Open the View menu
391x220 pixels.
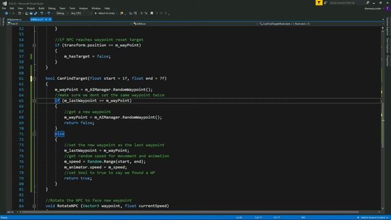20,8
